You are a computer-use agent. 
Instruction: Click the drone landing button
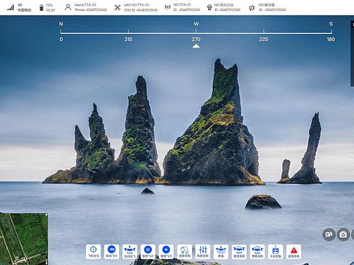point(221,251)
